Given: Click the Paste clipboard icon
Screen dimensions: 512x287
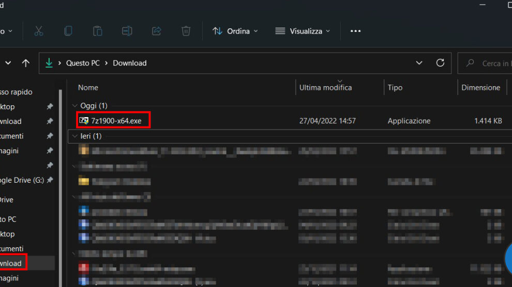Looking at the screenshot, I should [97, 31].
